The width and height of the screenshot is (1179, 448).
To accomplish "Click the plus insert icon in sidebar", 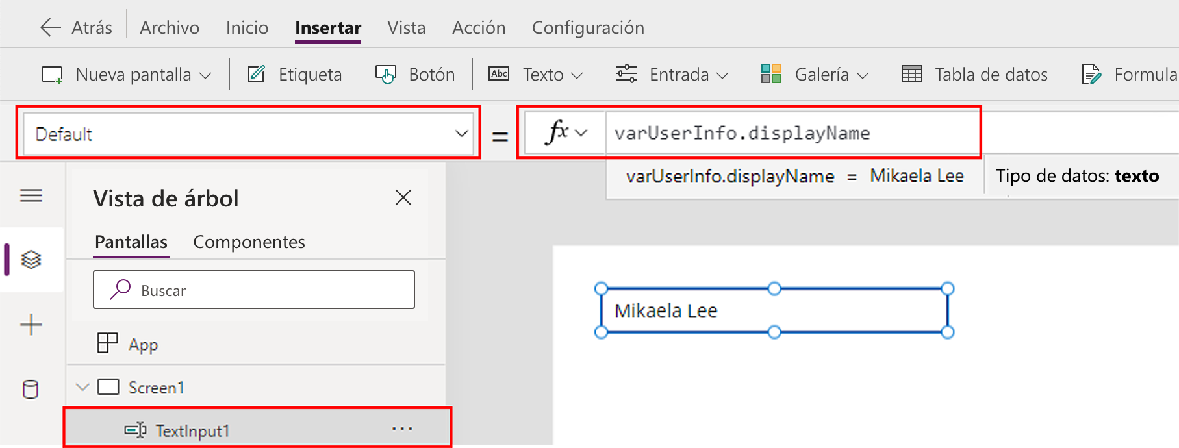I will tap(31, 325).
